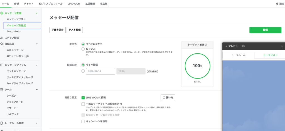Click the 12:16 time field
285x131 pixels.
tap(131, 71)
